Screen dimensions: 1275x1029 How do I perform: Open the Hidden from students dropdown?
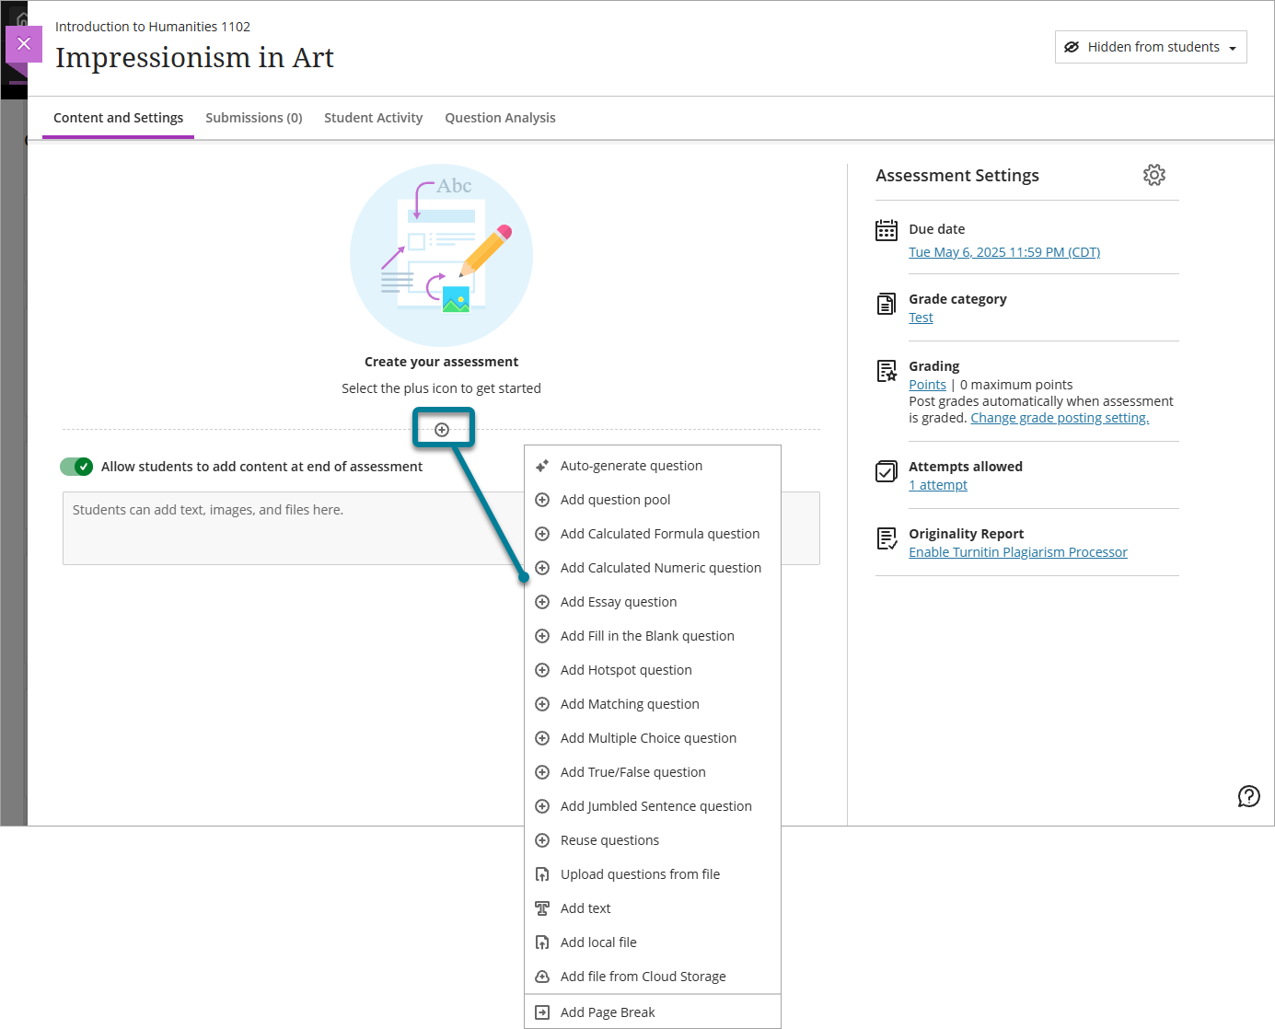click(1150, 46)
